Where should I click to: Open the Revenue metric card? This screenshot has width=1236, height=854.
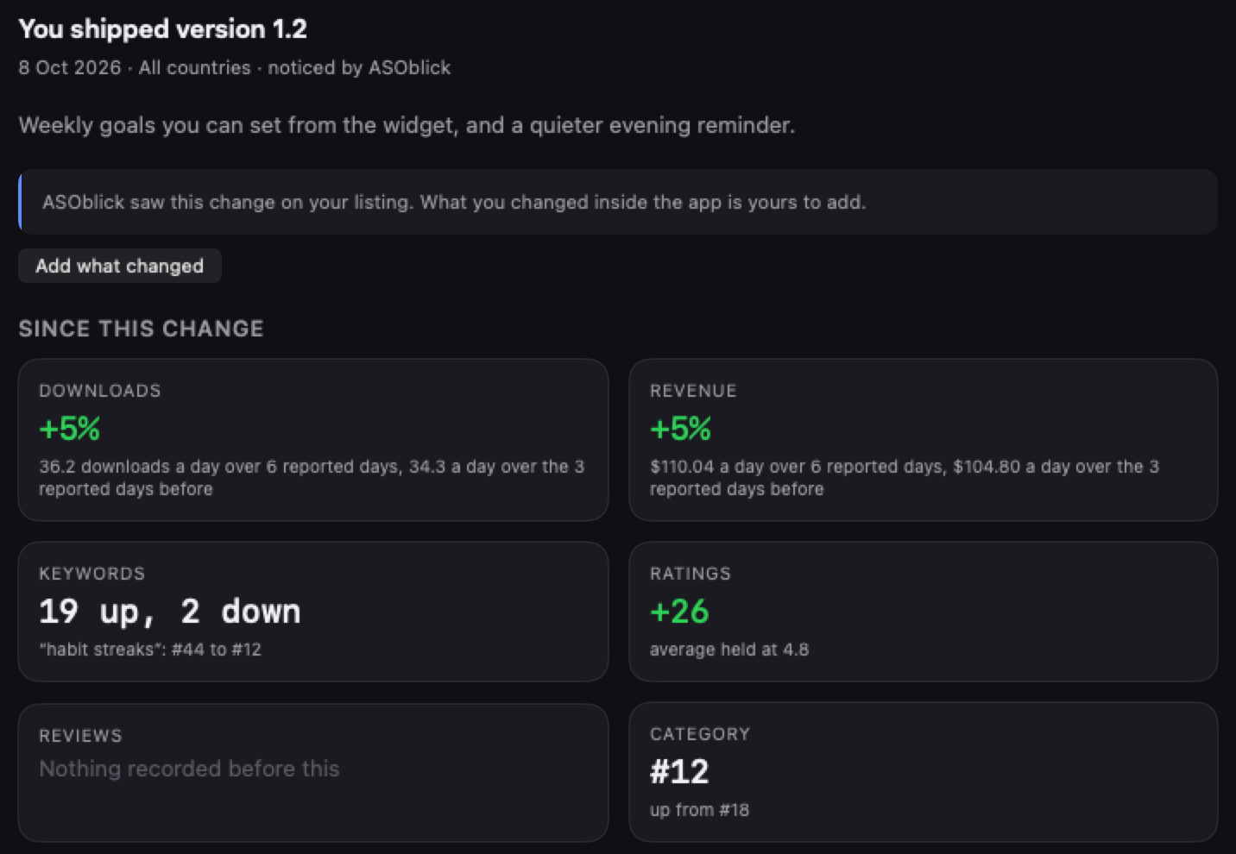tap(924, 440)
